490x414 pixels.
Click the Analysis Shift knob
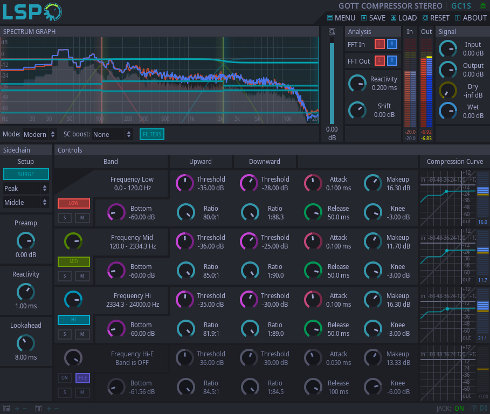(x=357, y=111)
